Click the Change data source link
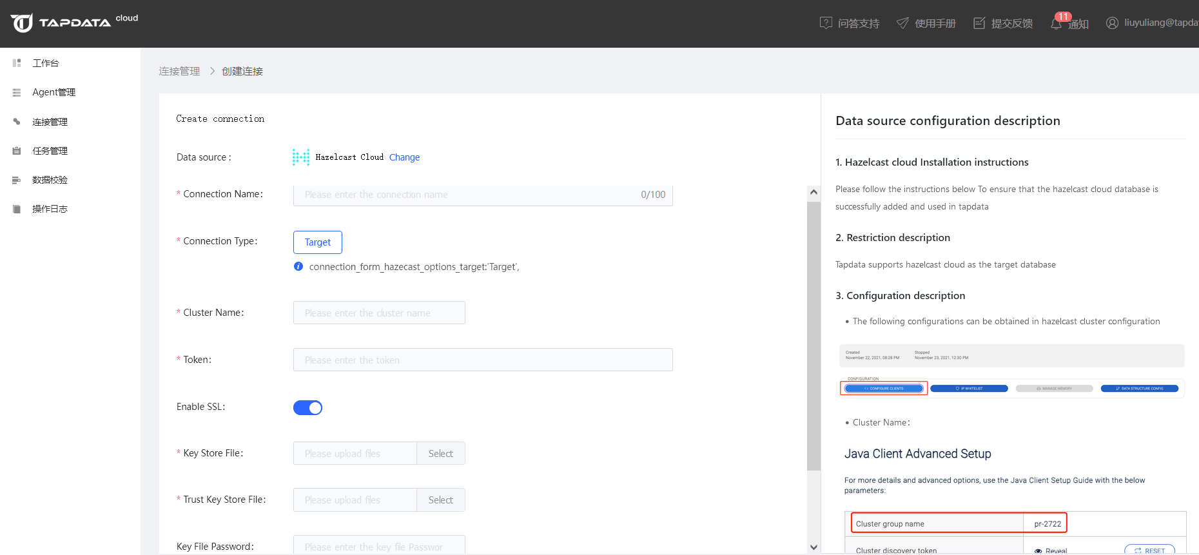Screen dimensions: 1199x555 (x=404, y=157)
